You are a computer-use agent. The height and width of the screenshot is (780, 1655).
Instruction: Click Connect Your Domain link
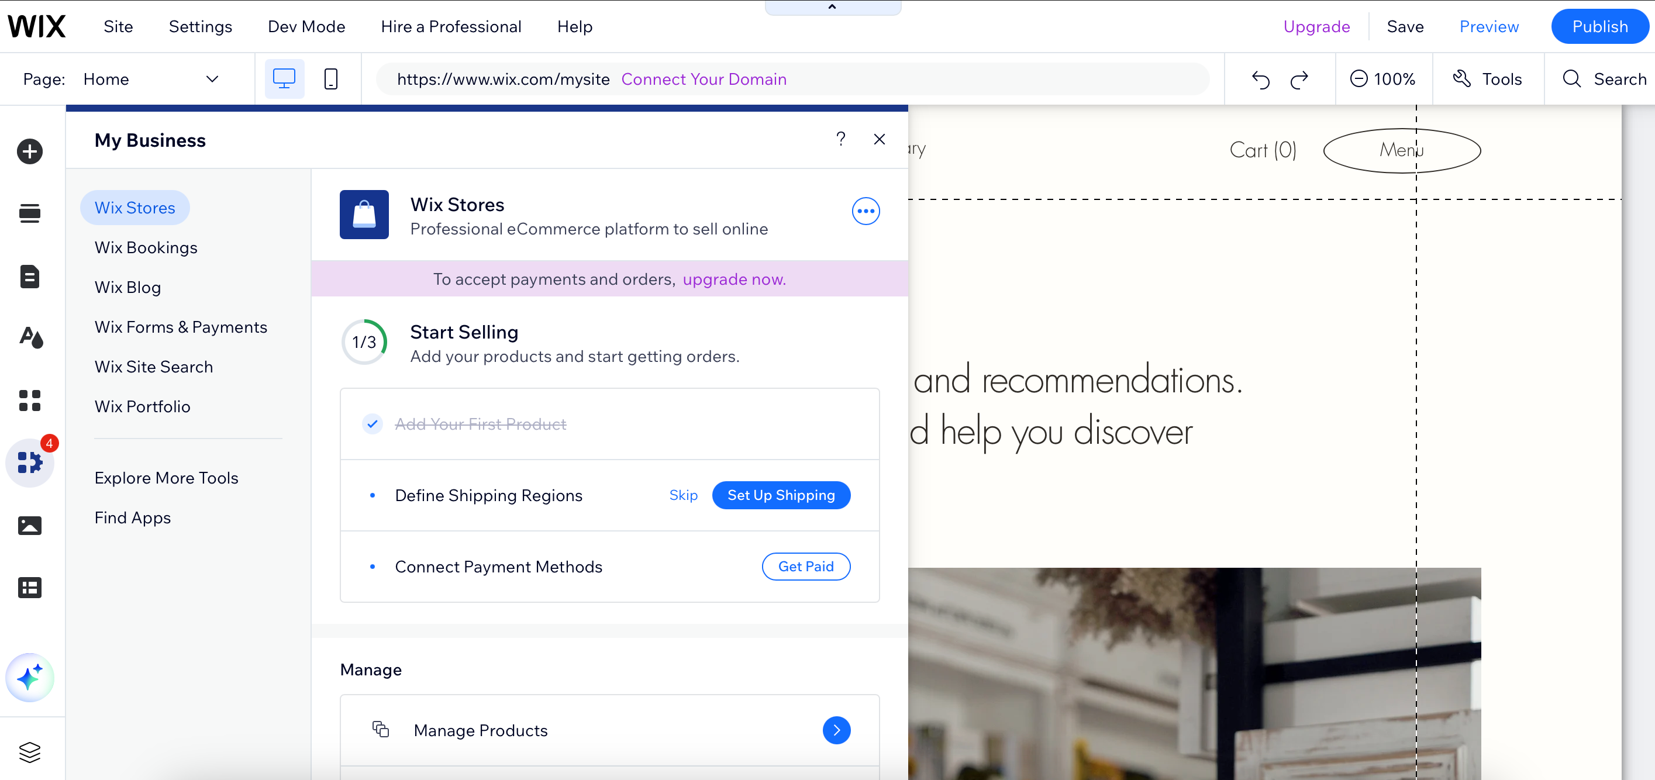point(704,79)
